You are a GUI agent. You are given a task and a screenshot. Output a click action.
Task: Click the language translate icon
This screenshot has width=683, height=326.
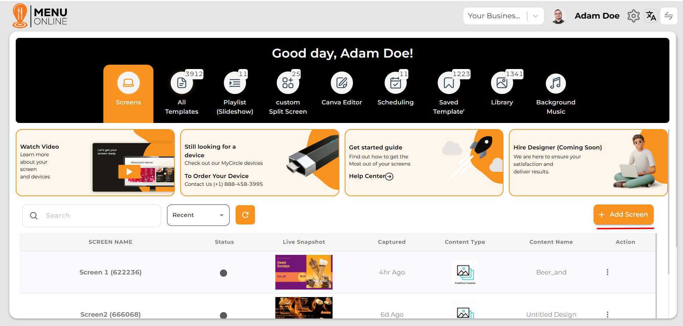651,16
